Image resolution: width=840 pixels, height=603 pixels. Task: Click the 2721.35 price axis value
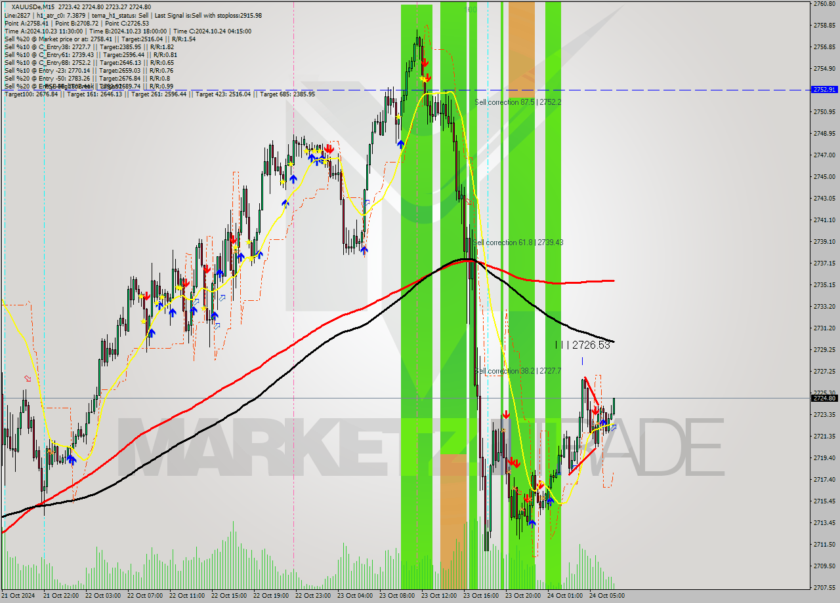pyautogui.click(x=824, y=437)
